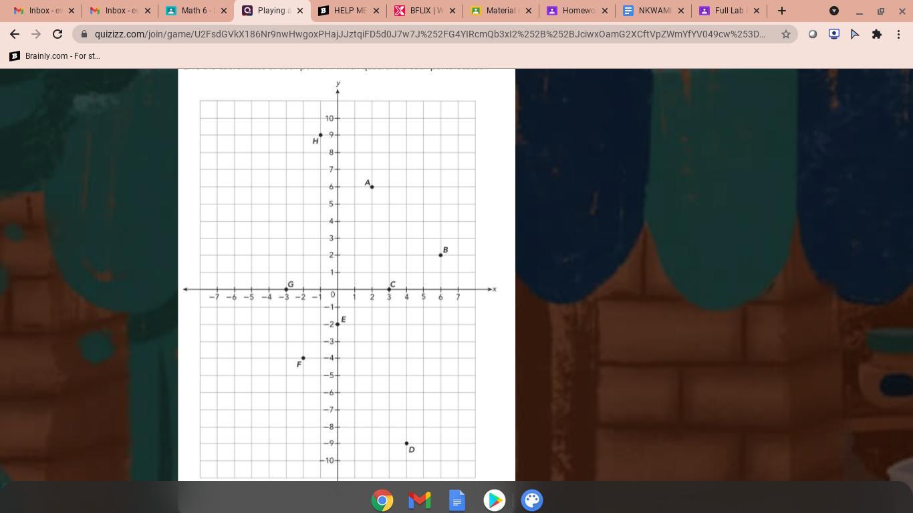Open the Brainly.com bookmark
This screenshot has width=913, height=513.
point(55,56)
